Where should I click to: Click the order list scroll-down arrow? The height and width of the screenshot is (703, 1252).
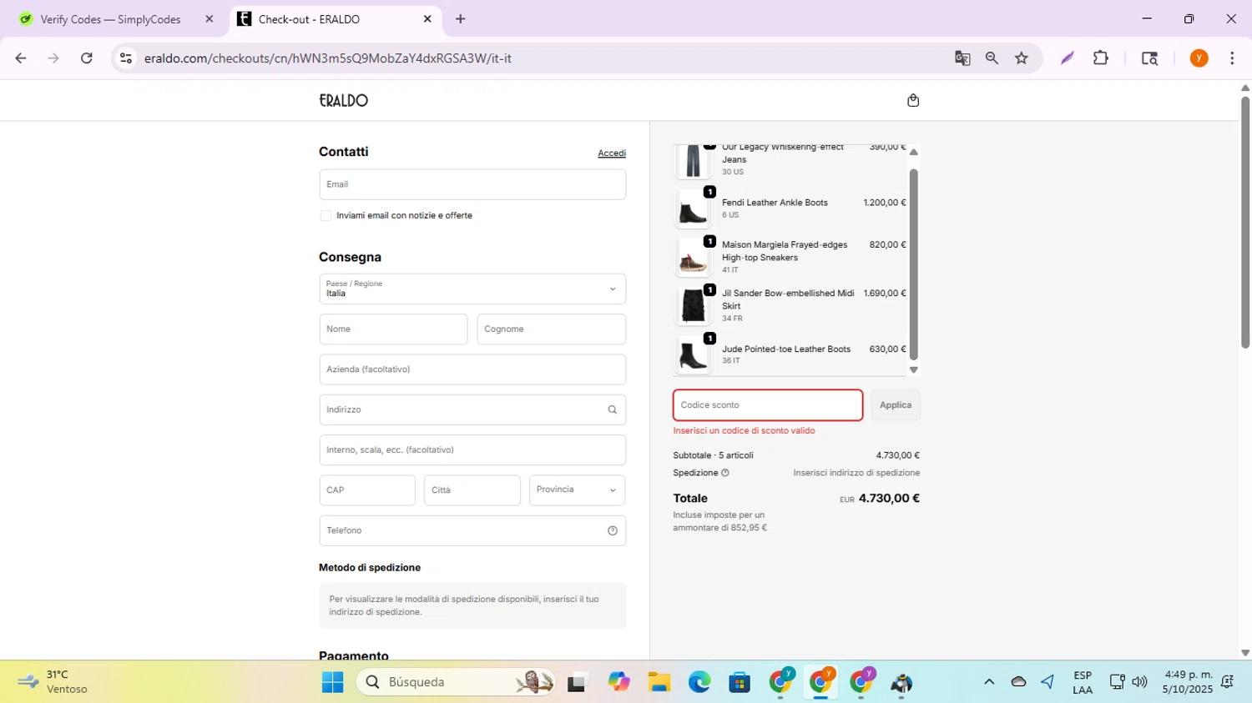[x=913, y=370]
